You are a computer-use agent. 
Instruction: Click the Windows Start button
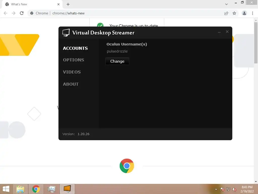6,189
